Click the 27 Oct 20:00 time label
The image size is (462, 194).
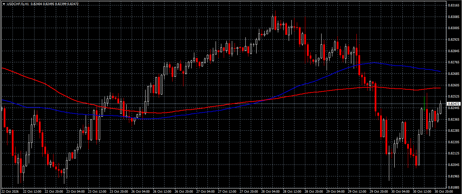249,192
